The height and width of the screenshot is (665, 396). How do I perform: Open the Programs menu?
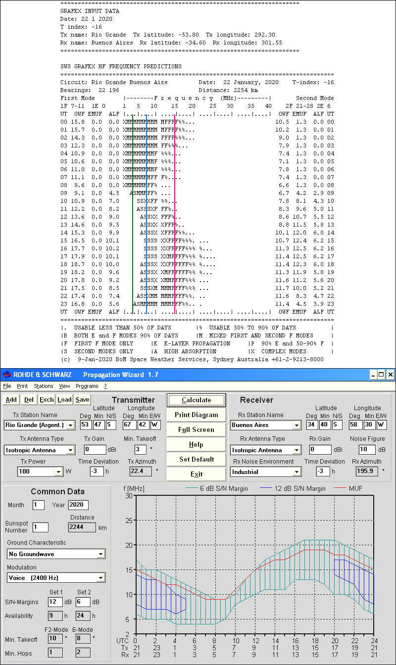point(87,386)
